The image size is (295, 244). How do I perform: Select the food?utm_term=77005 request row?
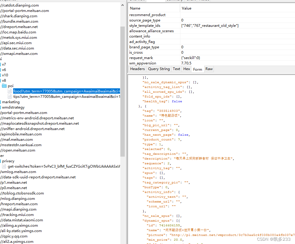67,91
